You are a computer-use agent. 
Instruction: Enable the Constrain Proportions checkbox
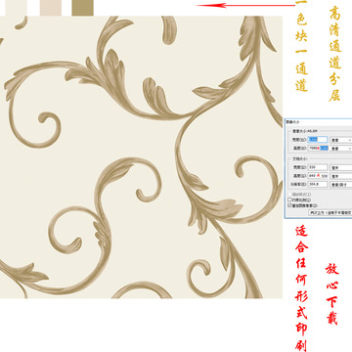(289, 199)
